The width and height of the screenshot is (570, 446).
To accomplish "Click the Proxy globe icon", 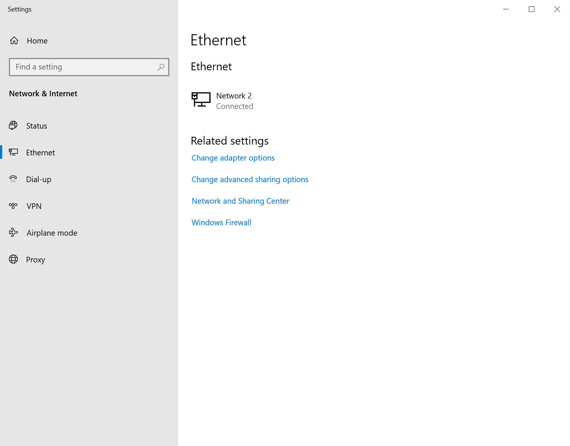I will coord(13,259).
